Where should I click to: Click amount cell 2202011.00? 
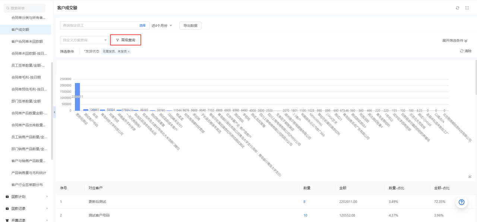coord(348,202)
